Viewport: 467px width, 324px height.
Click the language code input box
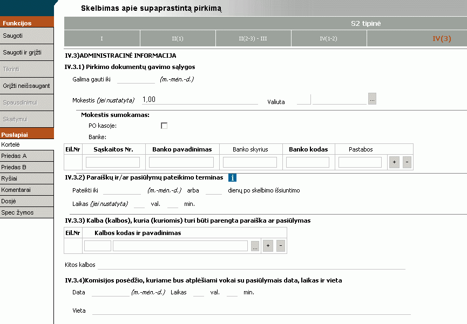pyautogui.click(x=98, y=246)
